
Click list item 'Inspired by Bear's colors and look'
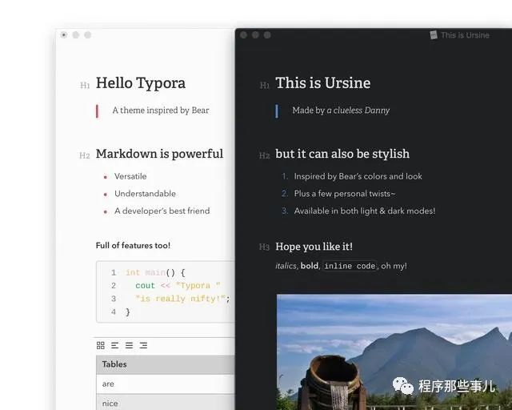click(358, 176)
